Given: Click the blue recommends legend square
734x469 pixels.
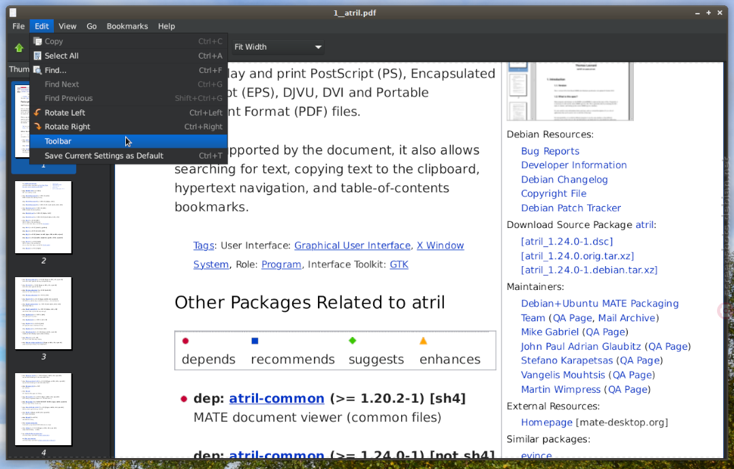Looking at the screenshot, I should [255, 341].
